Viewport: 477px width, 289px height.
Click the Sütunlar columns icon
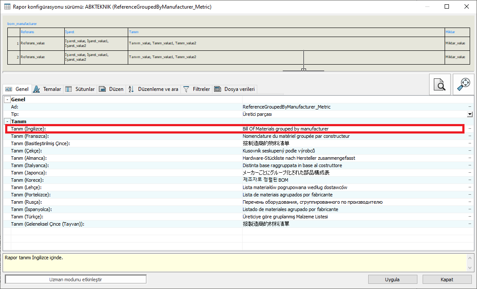click(x=69, y=89)
